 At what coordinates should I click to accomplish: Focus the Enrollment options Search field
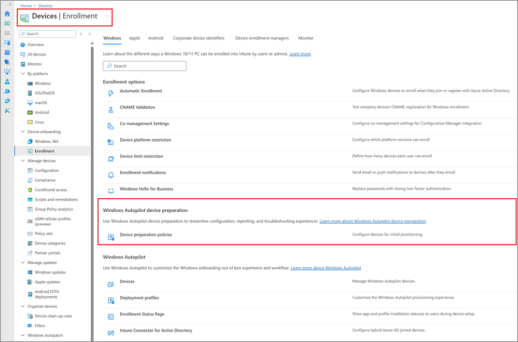(144, 66)
